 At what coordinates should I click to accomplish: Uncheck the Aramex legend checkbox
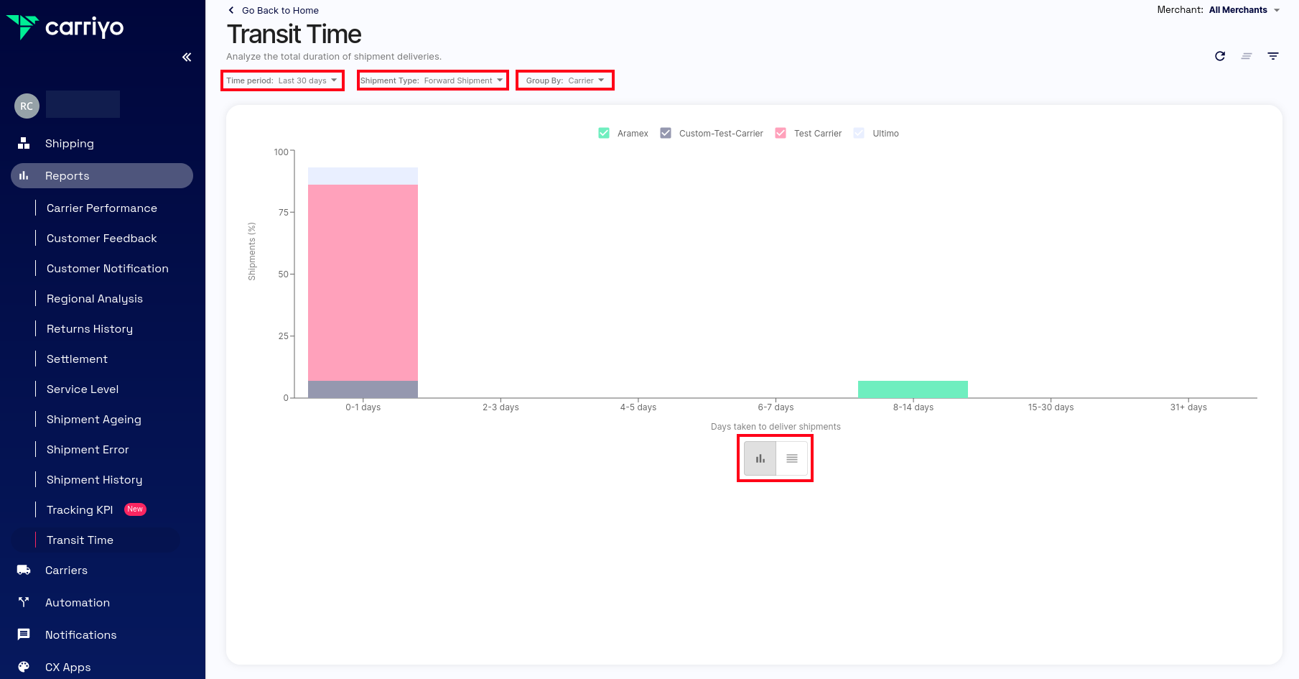click(604, 133)
